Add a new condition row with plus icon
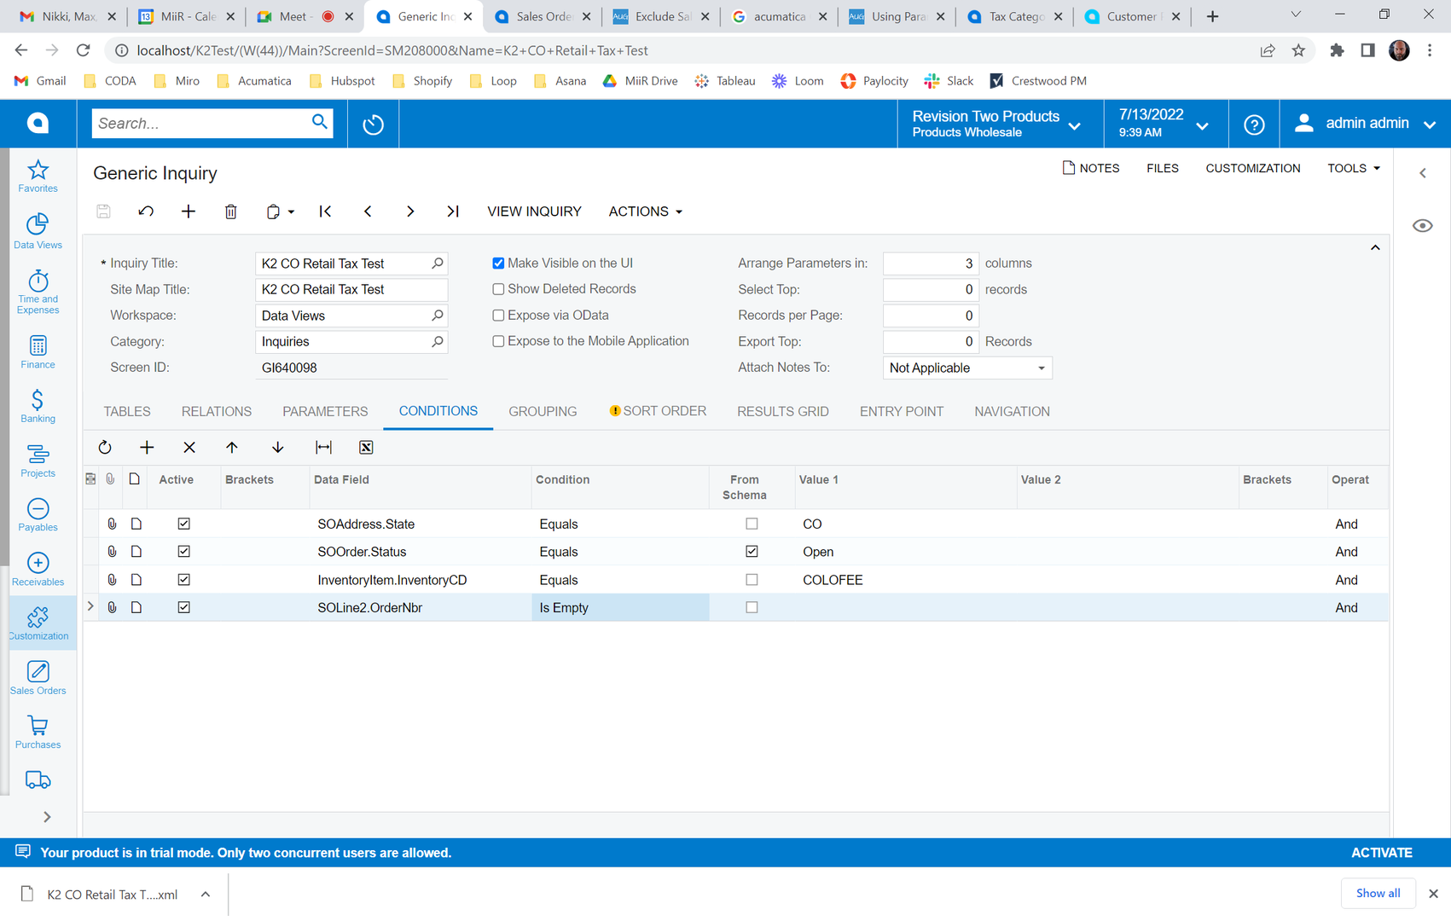Viewport: 1451px width, 921px height. click(x=147, y=448)
